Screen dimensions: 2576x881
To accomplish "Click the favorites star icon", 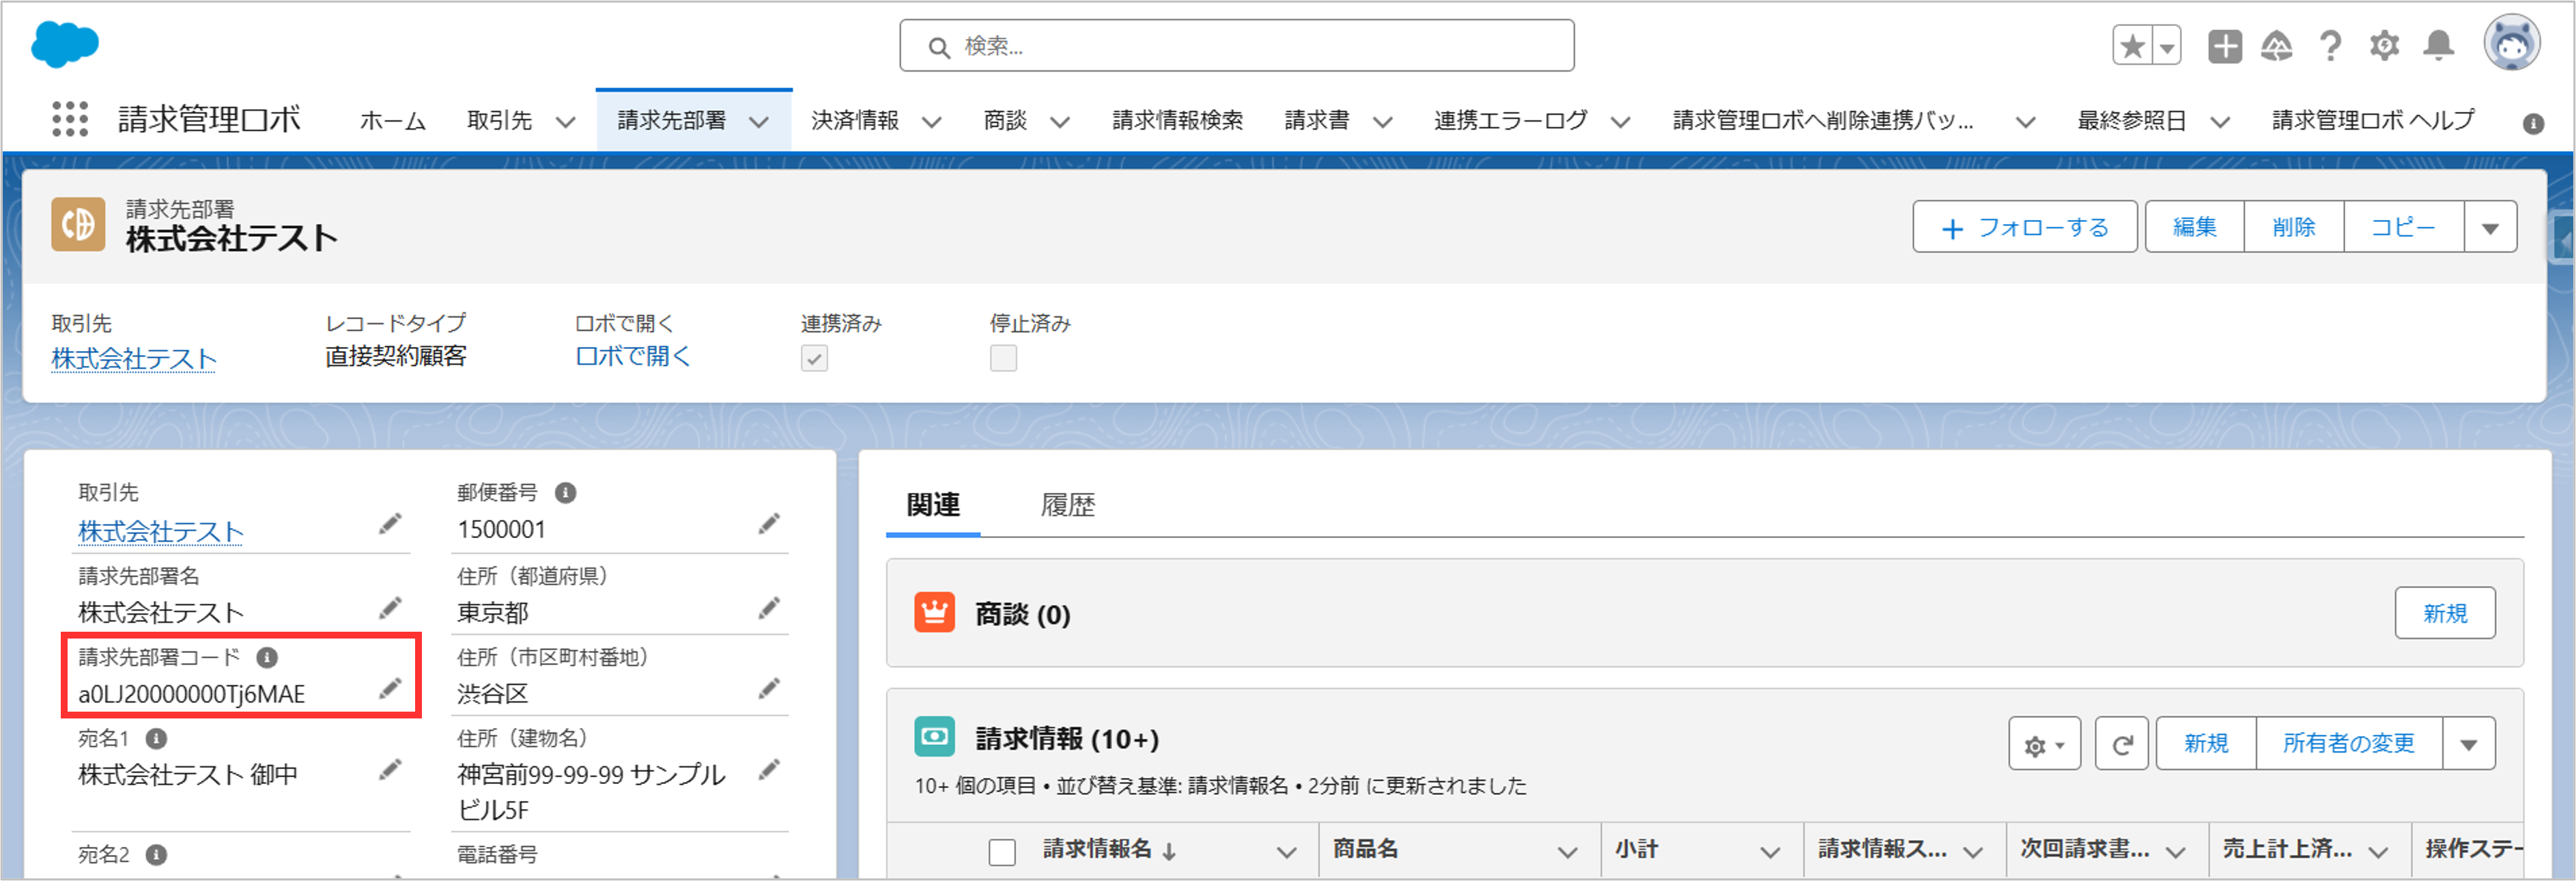I will pyautogui.click(x=2132, y=46).
